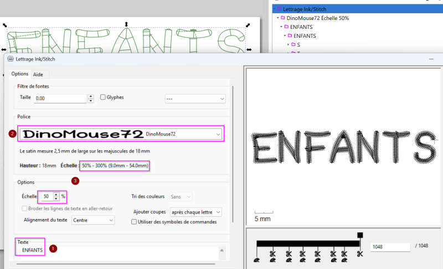
Task: Click the Taille 0.00 input field
Action: tap(60, 98)
